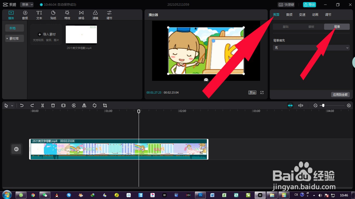Delete the selected clip
The width and height of the screenshot is (355, 199).
(x=53, y=105)
